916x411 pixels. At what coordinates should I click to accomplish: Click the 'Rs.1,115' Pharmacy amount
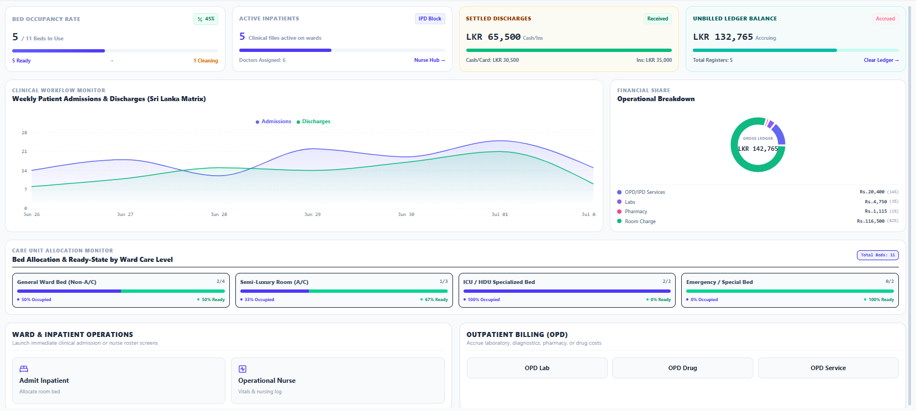pos(876,212)
